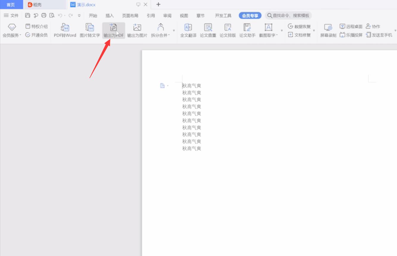The width and height of the screenshot is (397, 256).
Task: Switch to 稻壳 tab
Action: [45, 4]
